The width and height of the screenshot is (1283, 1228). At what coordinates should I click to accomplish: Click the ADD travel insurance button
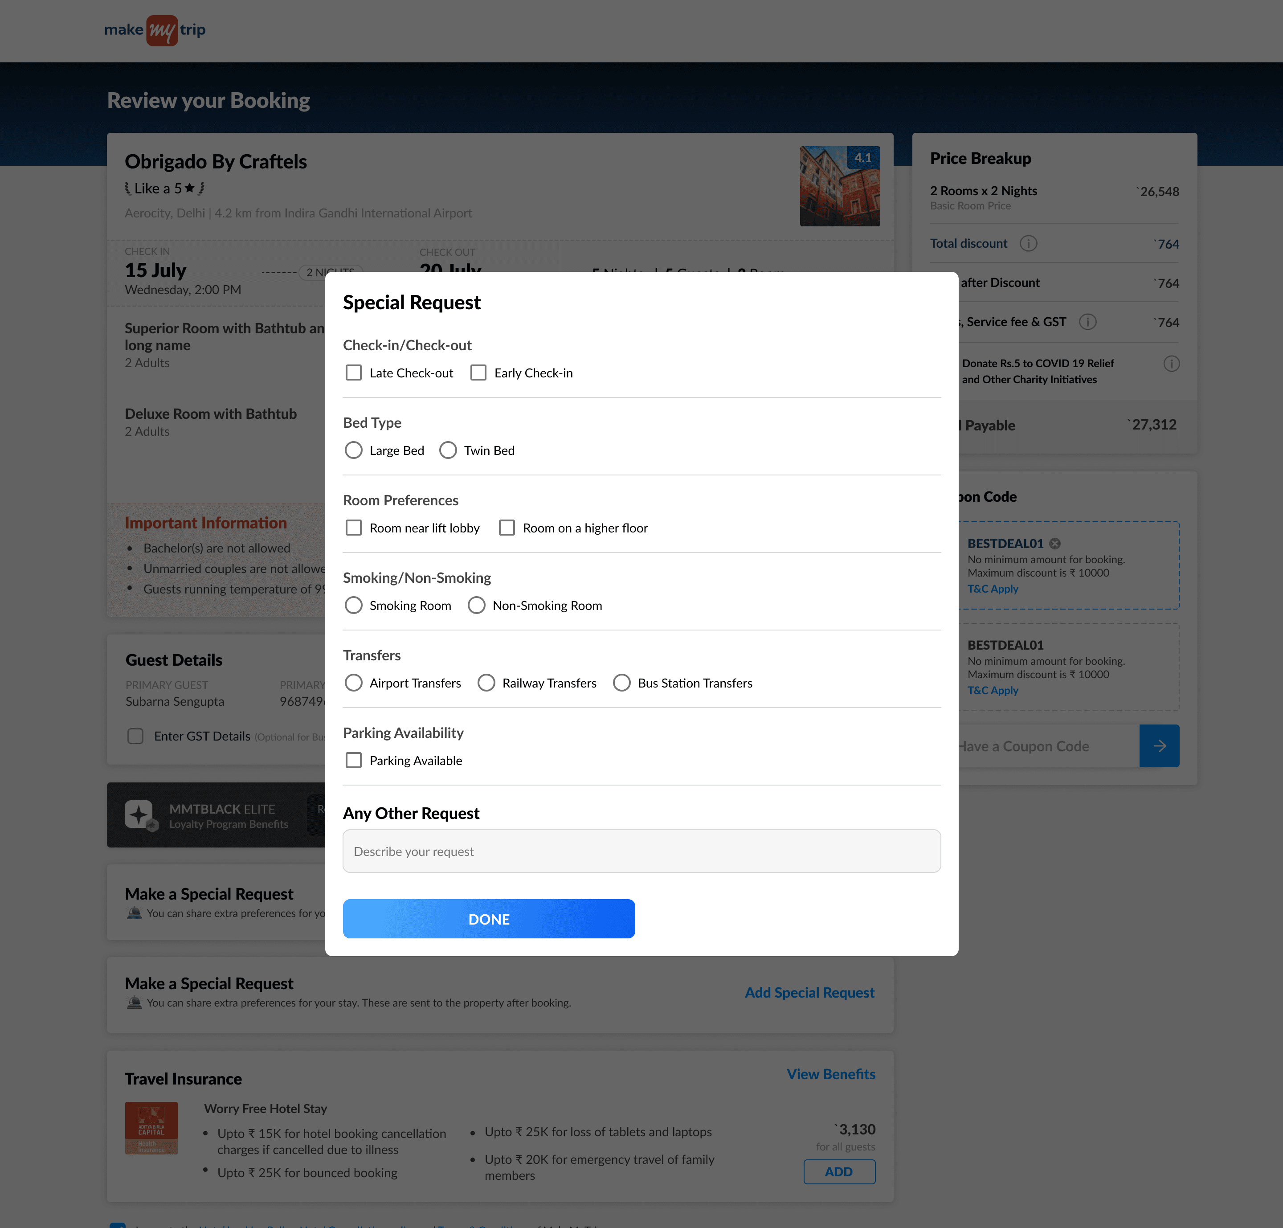point(838,1172)
